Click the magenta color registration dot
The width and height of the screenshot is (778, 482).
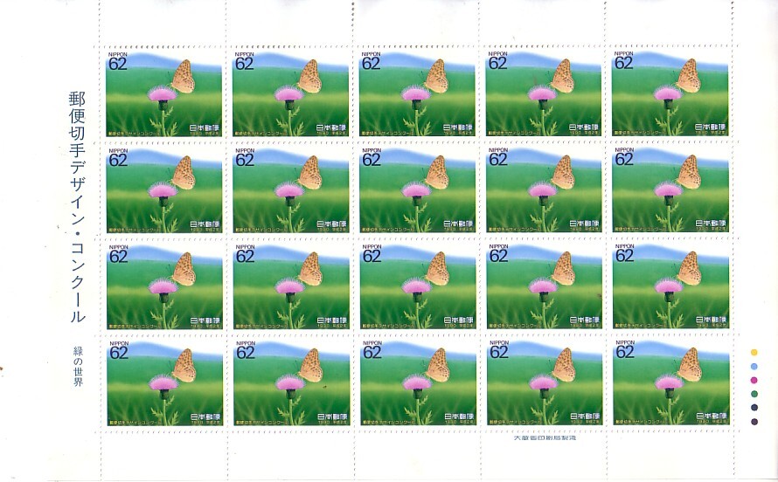pos(754,381)
